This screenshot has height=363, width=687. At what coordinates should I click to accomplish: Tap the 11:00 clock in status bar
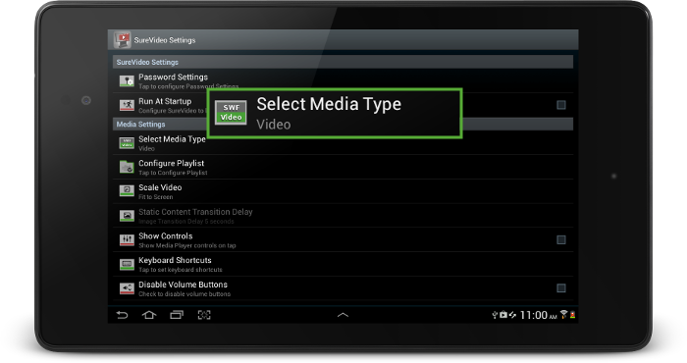(x=534, y=315)
